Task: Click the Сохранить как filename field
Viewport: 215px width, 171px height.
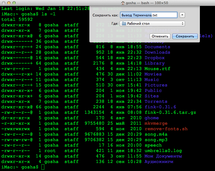Action: click(x=149, y=15)
